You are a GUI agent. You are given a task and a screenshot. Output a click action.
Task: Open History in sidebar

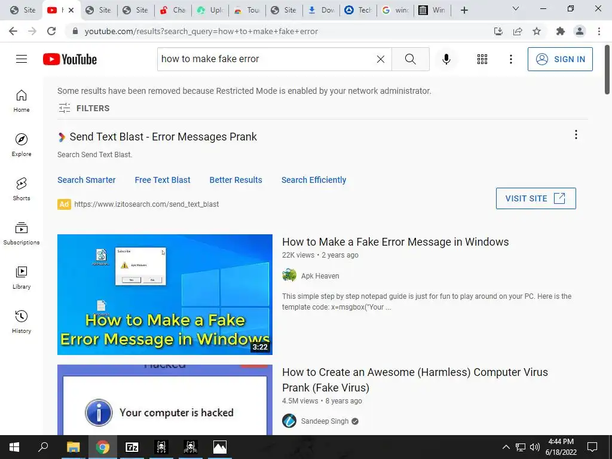pos(22,322)
